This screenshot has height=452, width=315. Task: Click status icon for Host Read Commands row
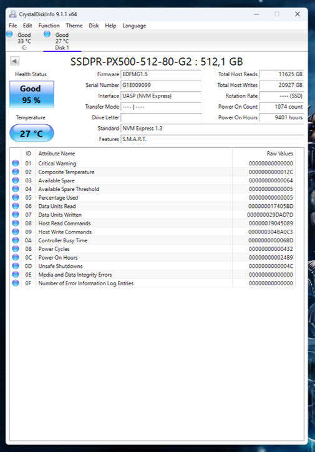[16, 223]
